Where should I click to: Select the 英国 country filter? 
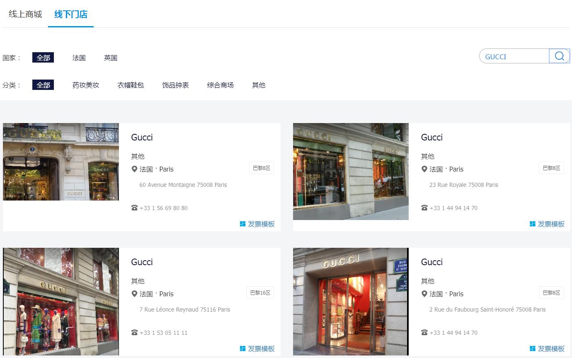tap(111, 58)
